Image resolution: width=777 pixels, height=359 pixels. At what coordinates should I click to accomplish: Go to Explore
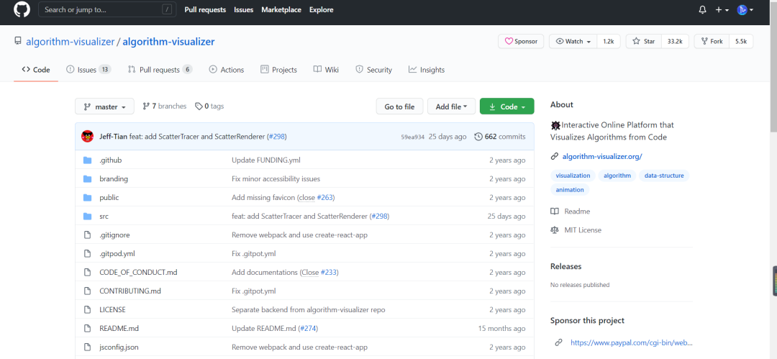coord(321,9)
